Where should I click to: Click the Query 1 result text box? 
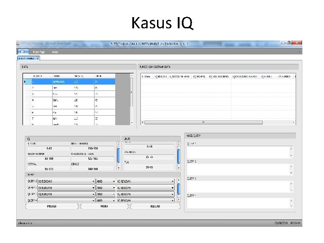click(x=240, y=152)
